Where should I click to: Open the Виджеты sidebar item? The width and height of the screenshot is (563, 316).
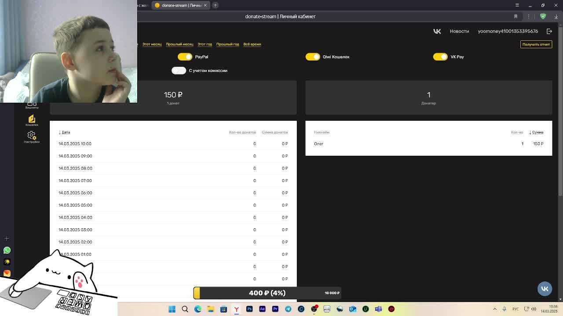tap(32, 106)
